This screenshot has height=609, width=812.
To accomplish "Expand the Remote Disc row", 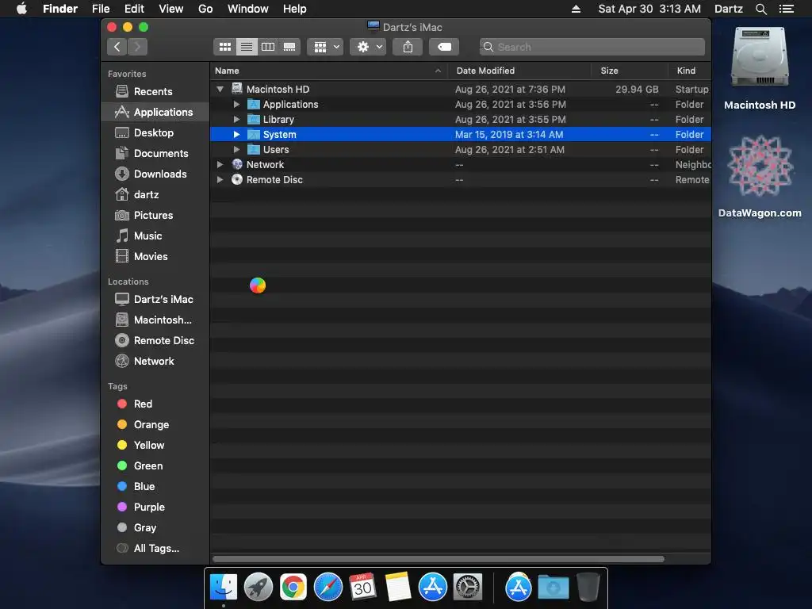I will tap(220, 179).
